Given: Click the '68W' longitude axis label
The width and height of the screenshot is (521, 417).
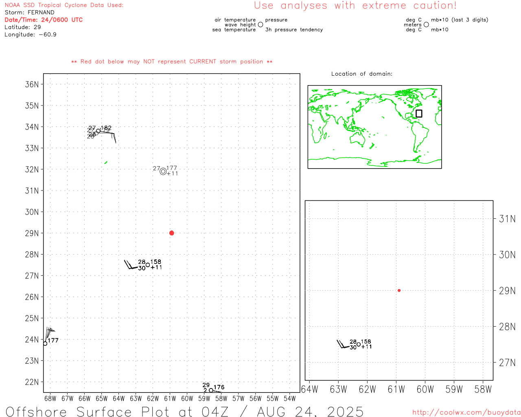Looking at the screenshot, I should coord(50,398).
